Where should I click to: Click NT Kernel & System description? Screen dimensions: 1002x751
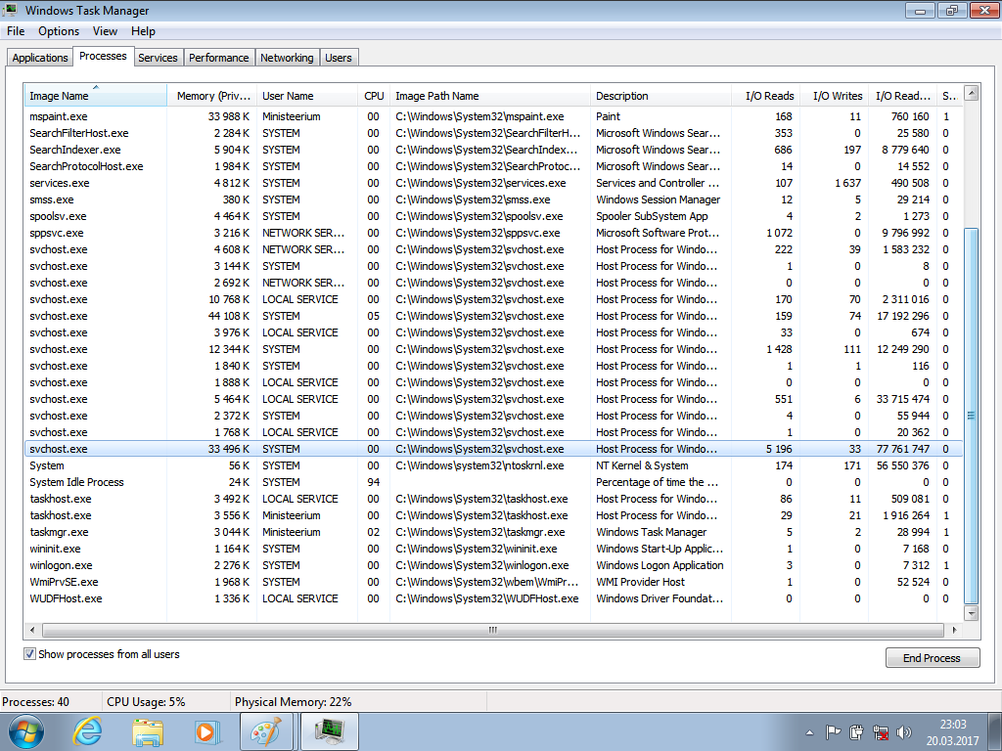642,465
